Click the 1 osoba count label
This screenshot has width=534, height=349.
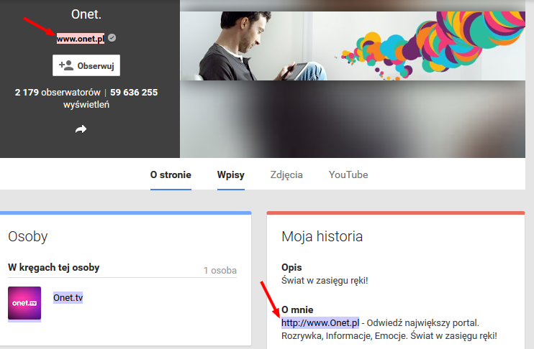(x=220, y=271)
